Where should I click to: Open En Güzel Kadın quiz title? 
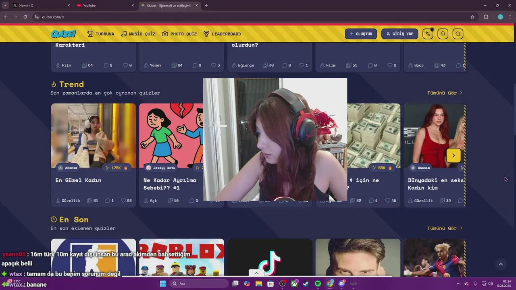[78, 180]
